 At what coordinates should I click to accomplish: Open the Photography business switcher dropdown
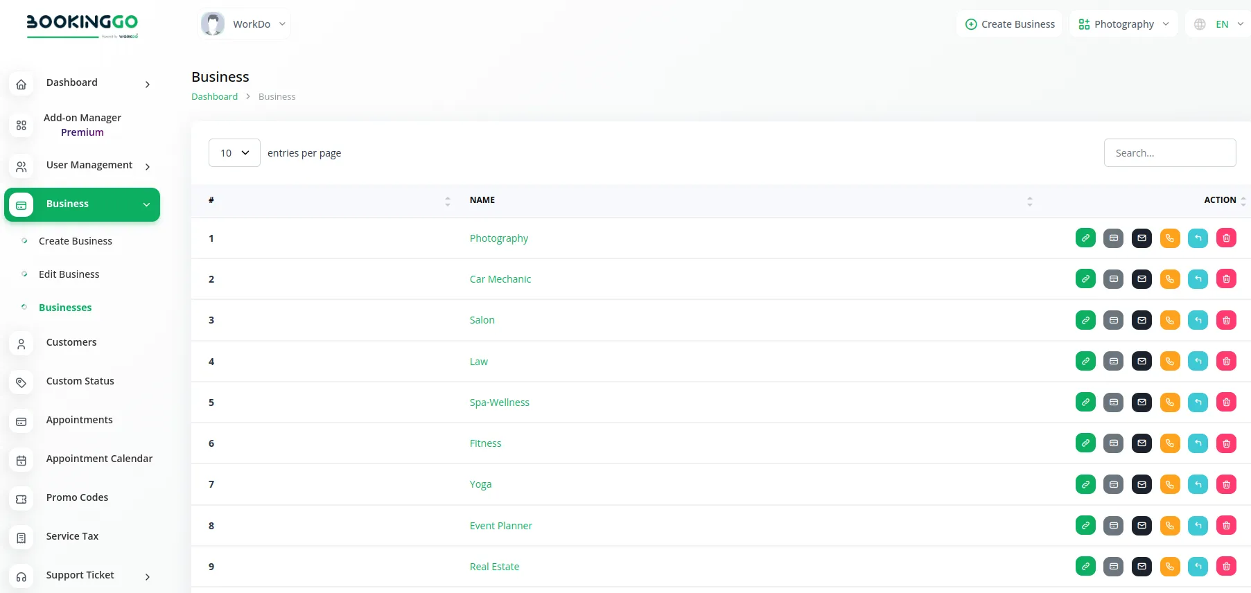[x=1123, y=24]
